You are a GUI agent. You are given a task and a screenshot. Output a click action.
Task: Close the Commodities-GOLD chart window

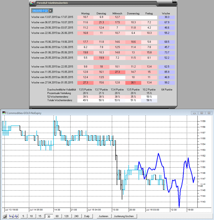tap(208, 113)
